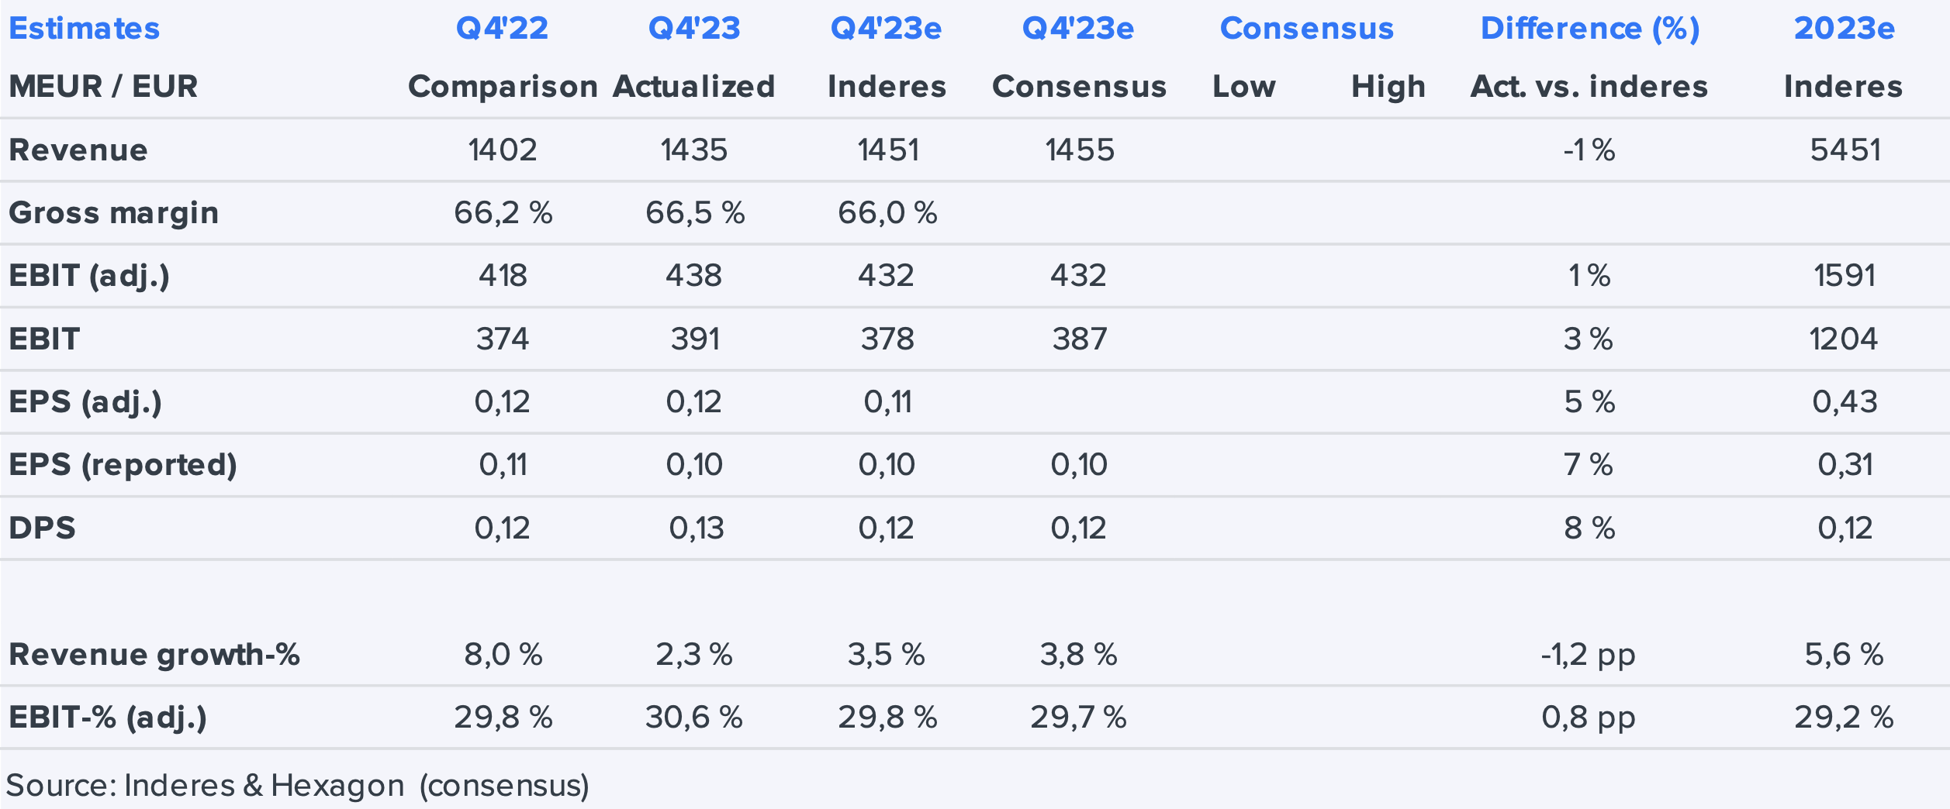Click the EPS (reported) row label
This screenshot has width=1950, height=809.
tap(123, 464)
